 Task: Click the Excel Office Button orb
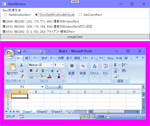click(9, 54)
